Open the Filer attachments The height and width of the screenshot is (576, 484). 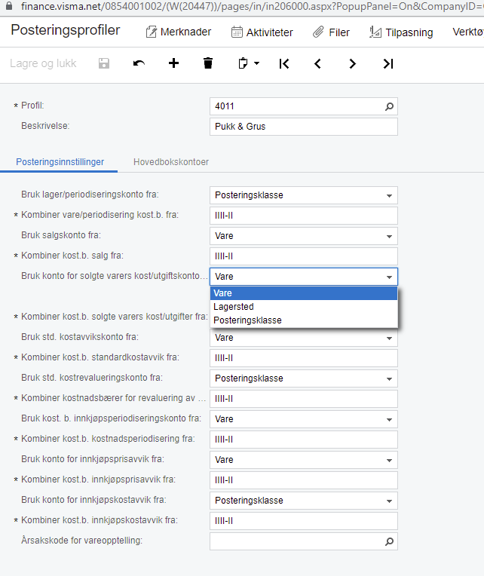tap(331, 32)
